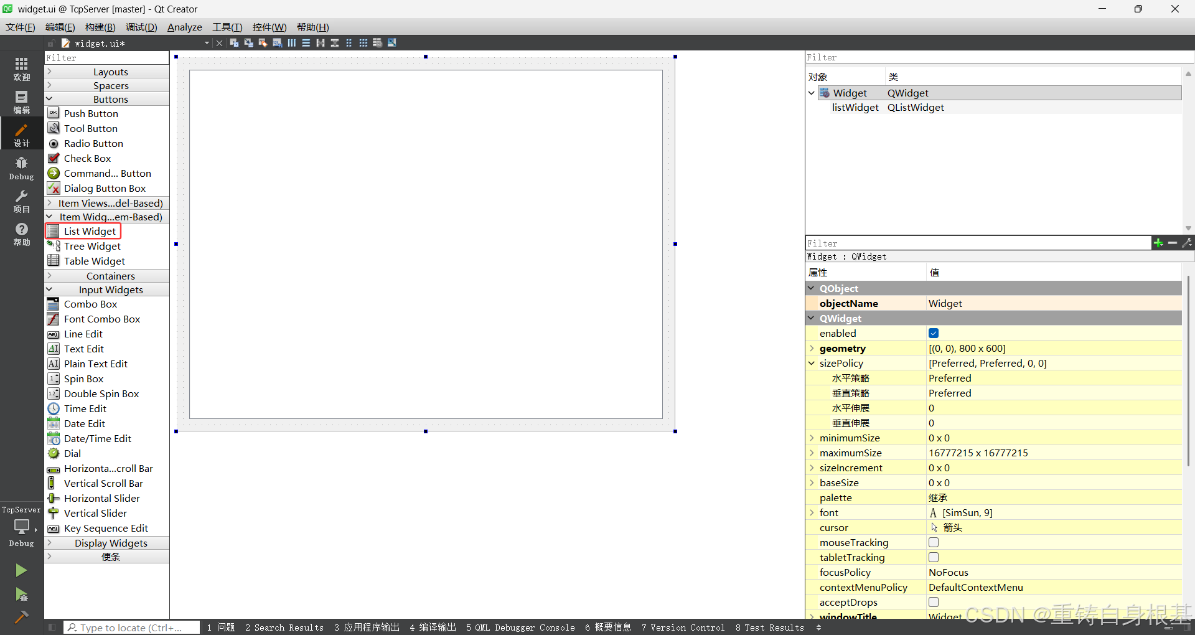Screen dimensions: 1195x635
Task: Click the Start Debugging run button
Action: 21,595
